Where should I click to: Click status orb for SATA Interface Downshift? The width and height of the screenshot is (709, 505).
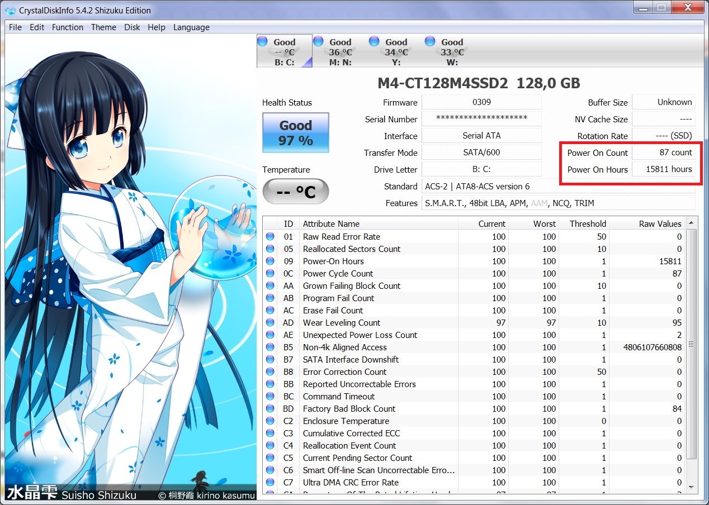click(x=270, y=359)
